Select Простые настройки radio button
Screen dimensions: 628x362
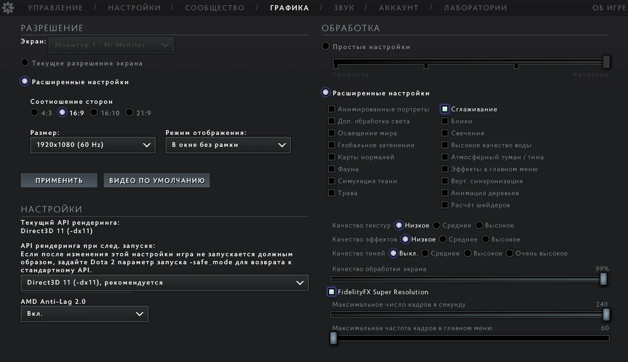click(x=326, y=46)
